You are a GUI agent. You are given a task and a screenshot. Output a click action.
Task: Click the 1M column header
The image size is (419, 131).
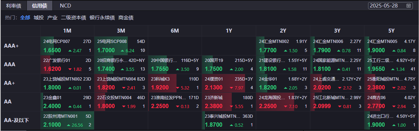click(67, 31)
